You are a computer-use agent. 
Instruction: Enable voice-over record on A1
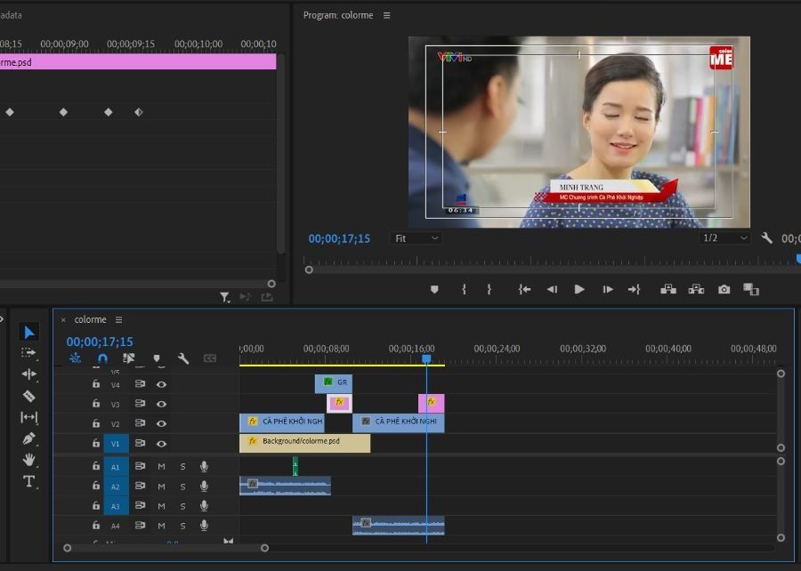(x=204, y=466)
